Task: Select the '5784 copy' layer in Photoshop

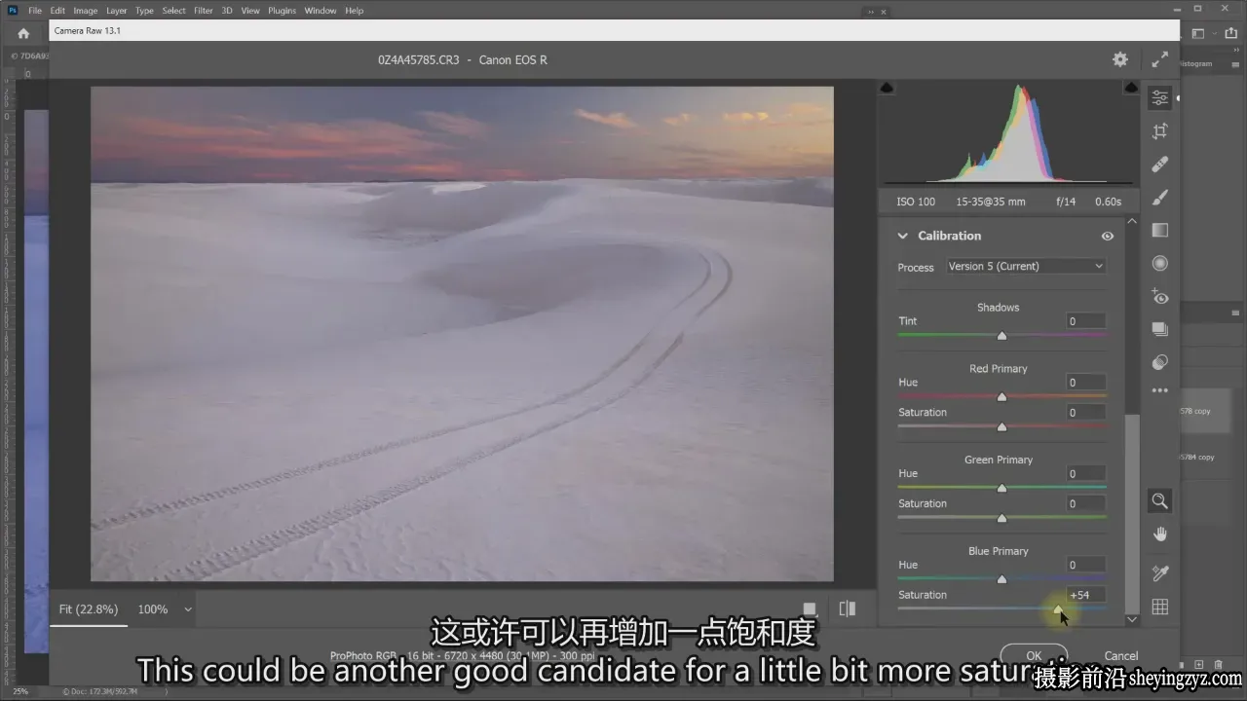Action: 1205,457
